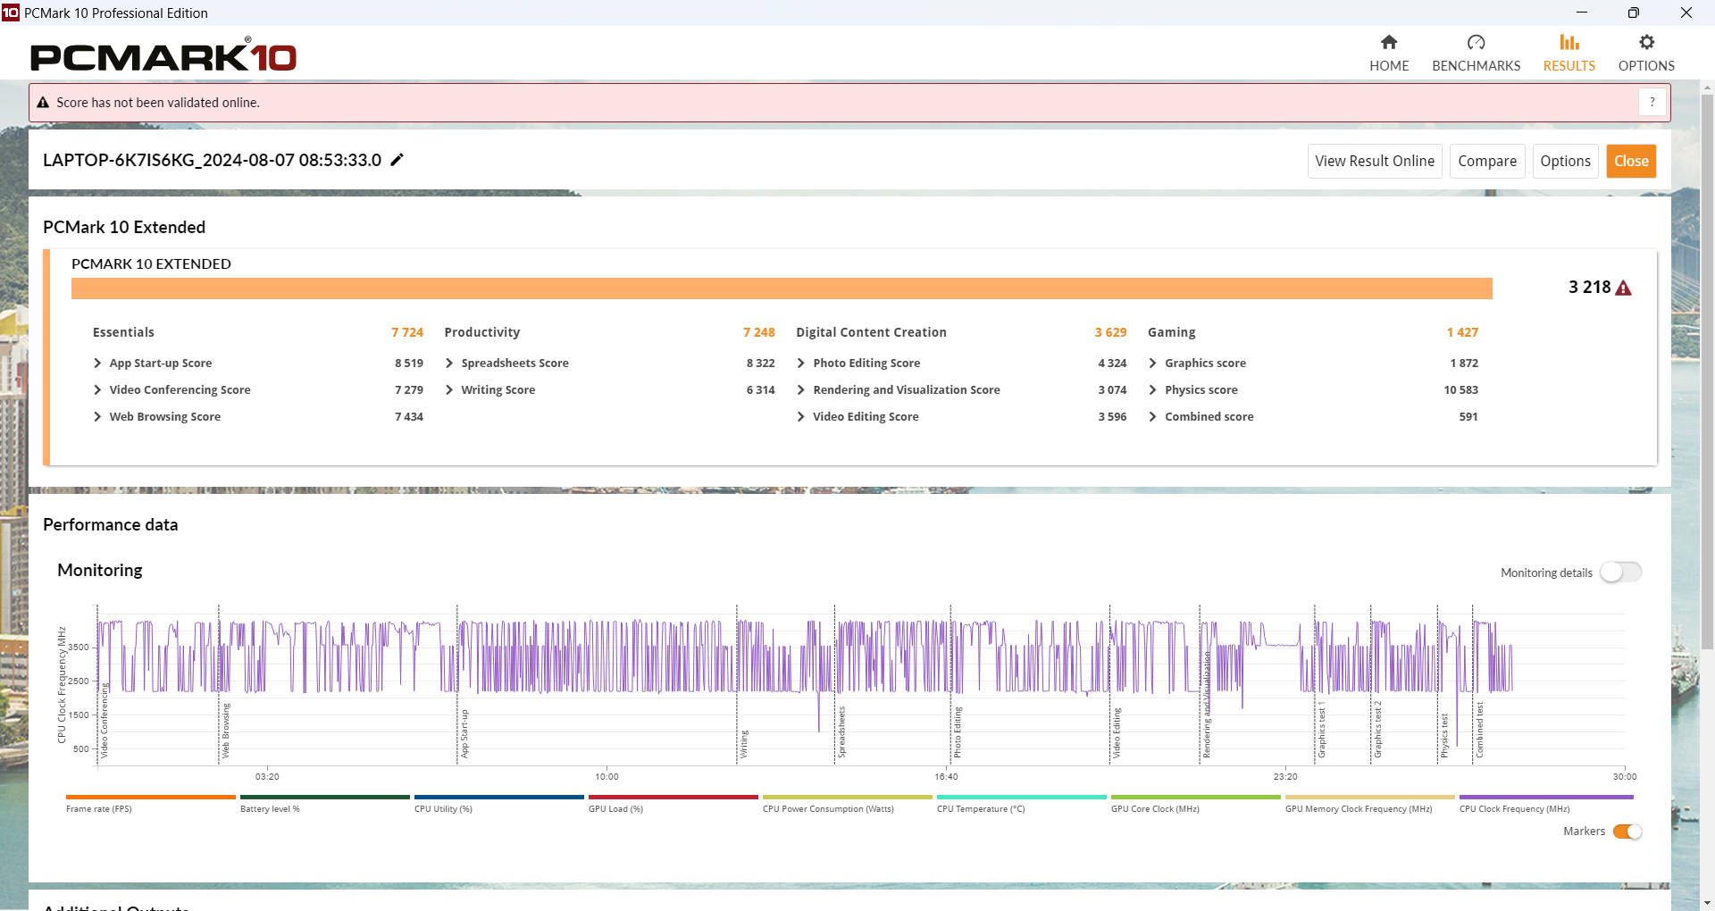Toggle GPU Load (%) legend color
Image resolution: width=1715 pixels, height=911 pixels.
[x=673, y=797]
